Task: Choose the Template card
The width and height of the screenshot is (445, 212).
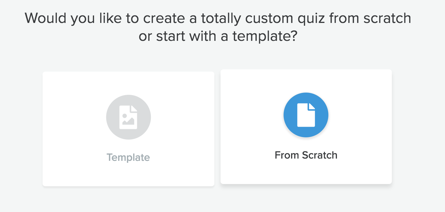Action: [128, 129]
